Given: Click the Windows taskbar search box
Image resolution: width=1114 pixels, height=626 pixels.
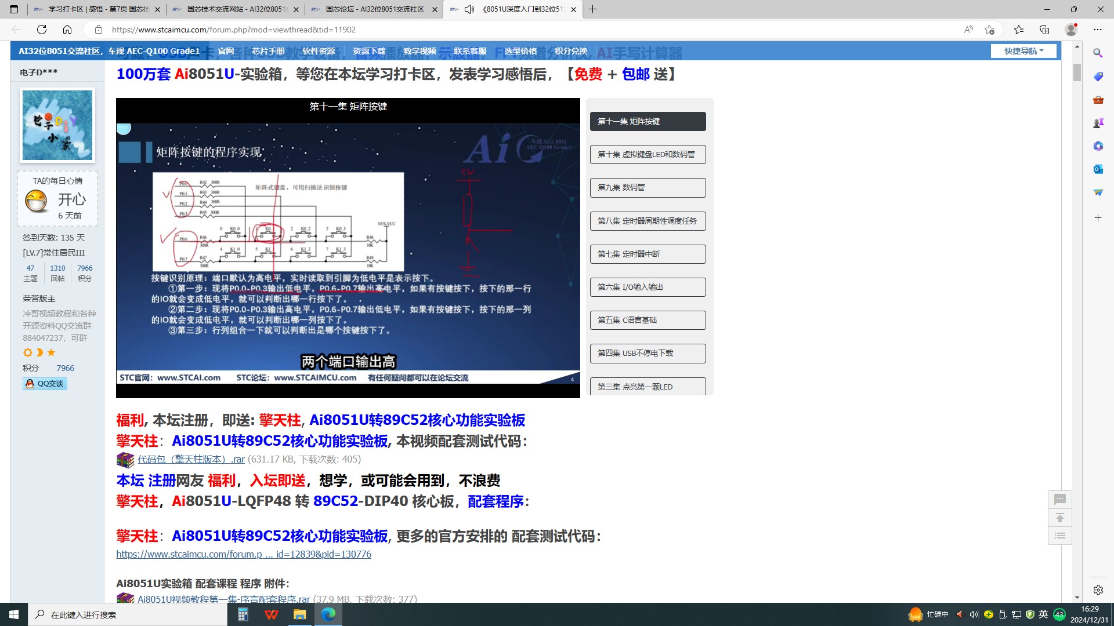Looking at the screenshot, I should click(128, 614).
